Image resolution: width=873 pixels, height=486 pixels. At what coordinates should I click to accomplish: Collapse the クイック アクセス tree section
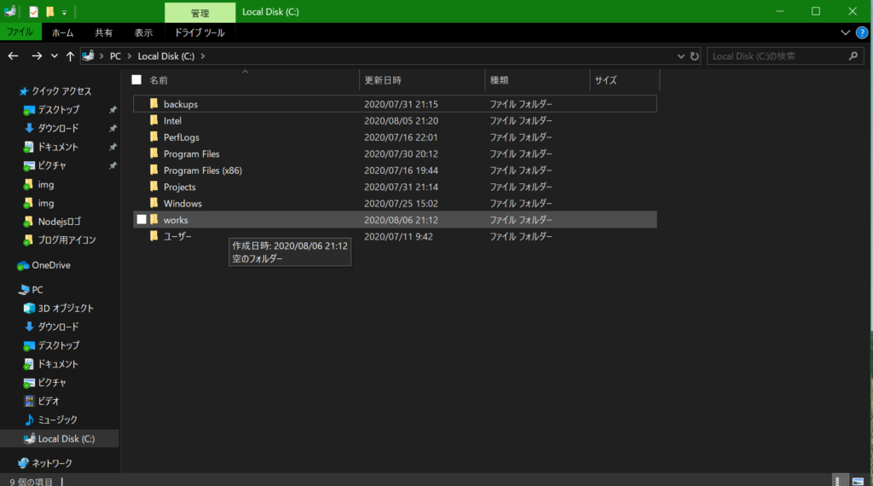coord(11,91)
